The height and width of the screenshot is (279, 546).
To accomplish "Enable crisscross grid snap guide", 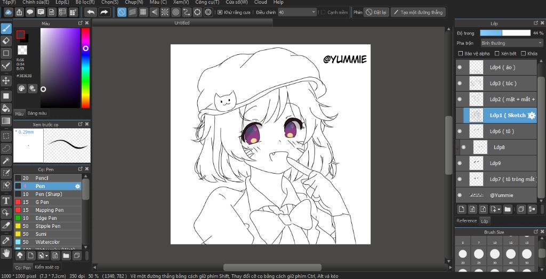I will [143, 12].
